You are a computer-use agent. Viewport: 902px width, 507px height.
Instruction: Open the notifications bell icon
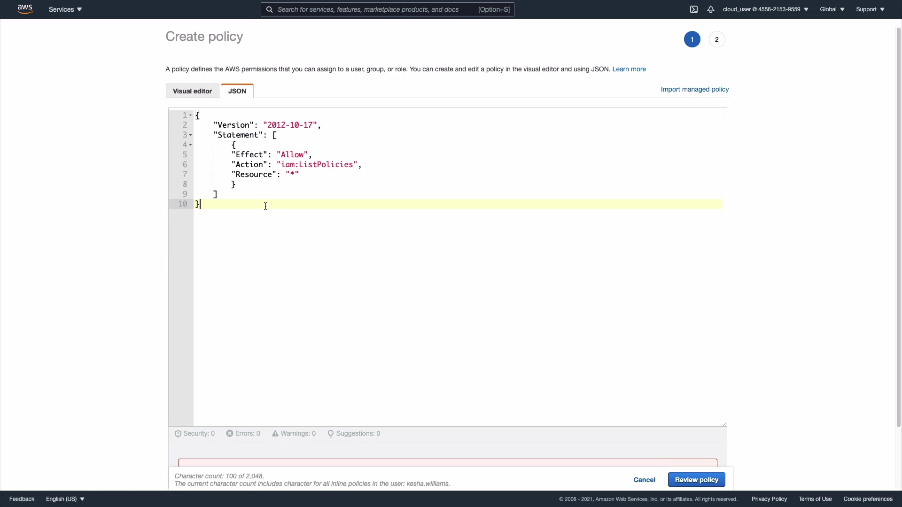pyautogui.click(x=711, y=9)
